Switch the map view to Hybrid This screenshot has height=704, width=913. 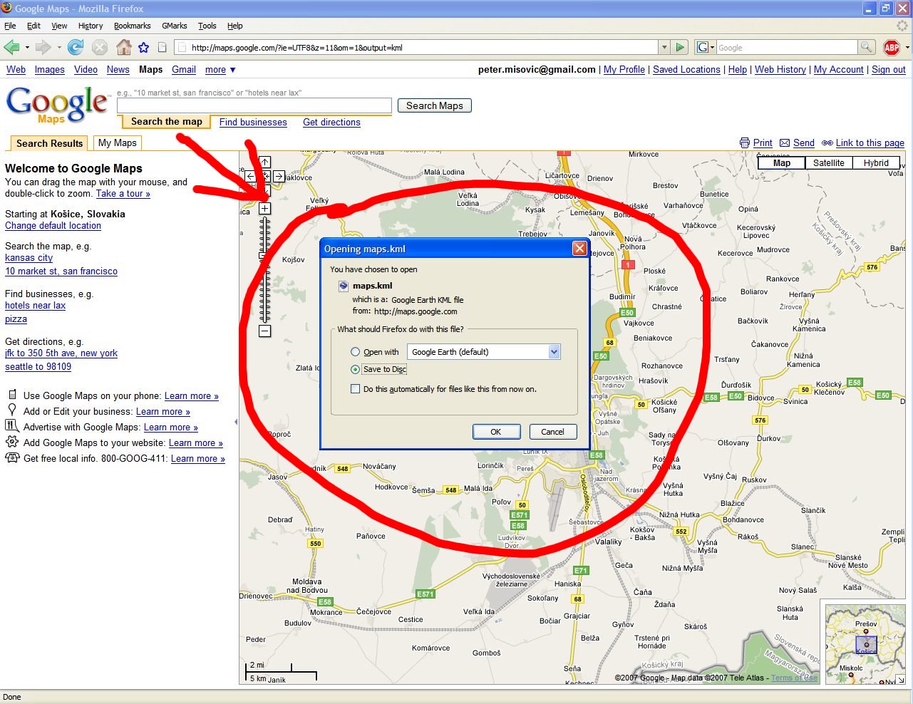click(876, 163)
